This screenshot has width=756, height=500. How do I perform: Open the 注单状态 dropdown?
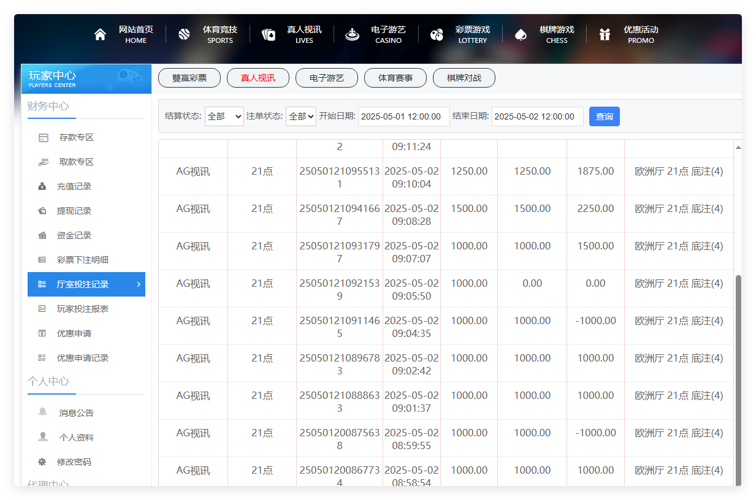click(300, 116)
